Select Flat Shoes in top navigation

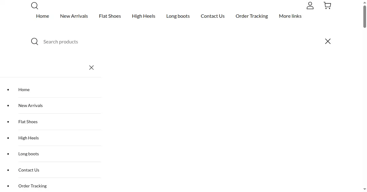coord(110,16)
